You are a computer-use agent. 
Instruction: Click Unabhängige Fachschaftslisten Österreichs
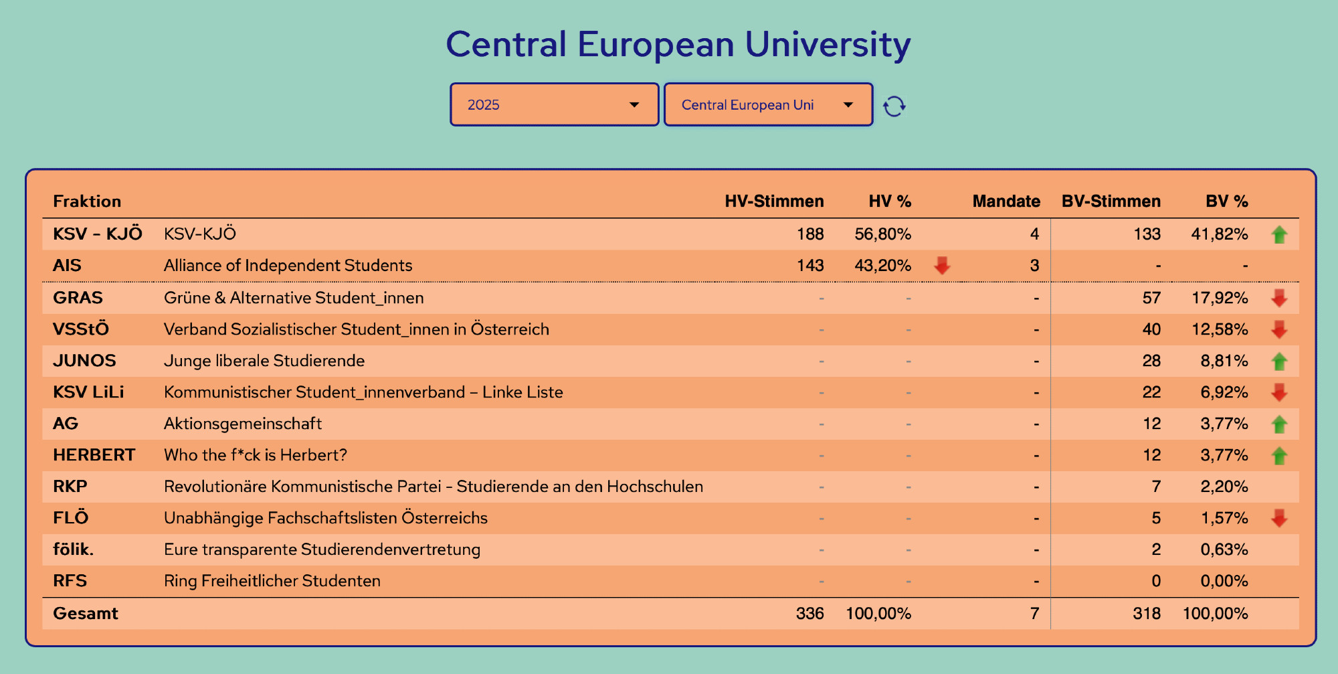click(326, 518)
